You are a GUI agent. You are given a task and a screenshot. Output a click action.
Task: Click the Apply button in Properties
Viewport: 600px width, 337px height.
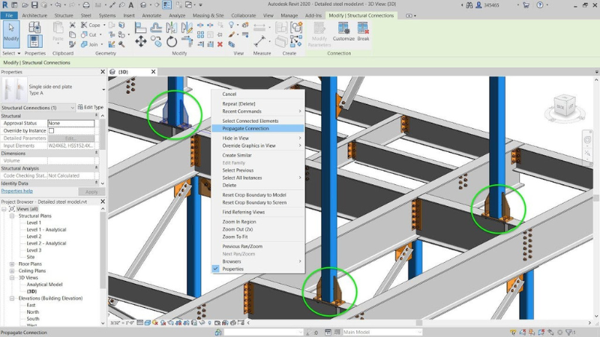(91, 192)
